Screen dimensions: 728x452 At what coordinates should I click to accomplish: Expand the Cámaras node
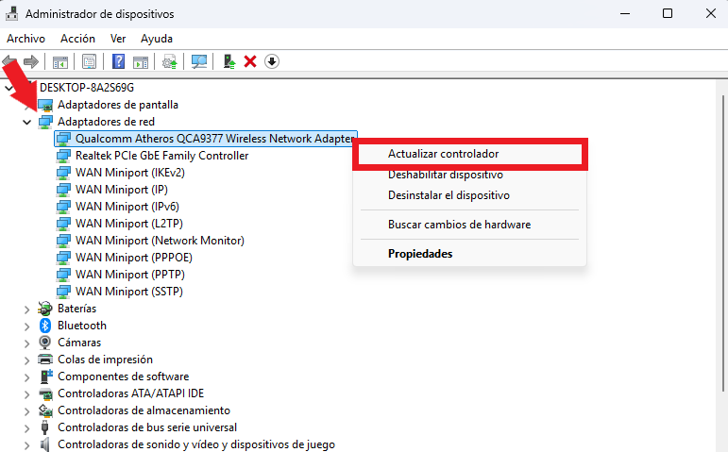(27, 343)
